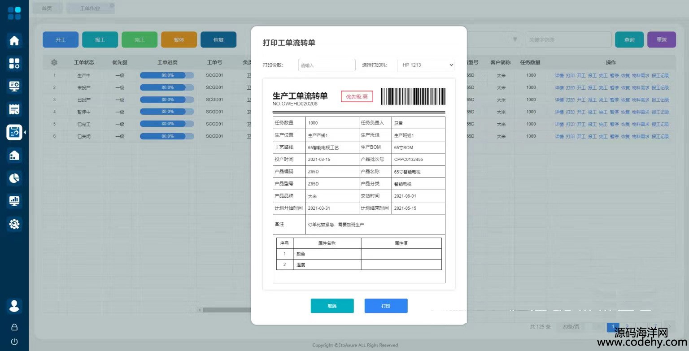
Task: Select the 已完工 status cell in row 5
Action: click(x=84, y=124)
